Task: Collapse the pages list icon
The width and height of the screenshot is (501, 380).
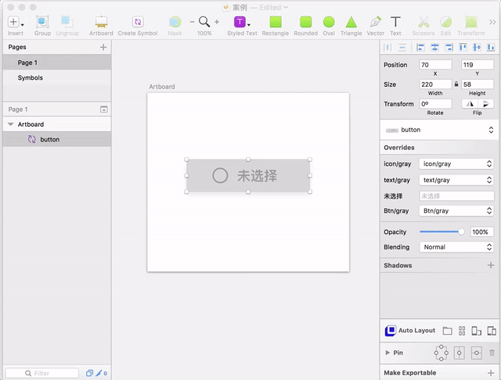Action: (104, 109)
